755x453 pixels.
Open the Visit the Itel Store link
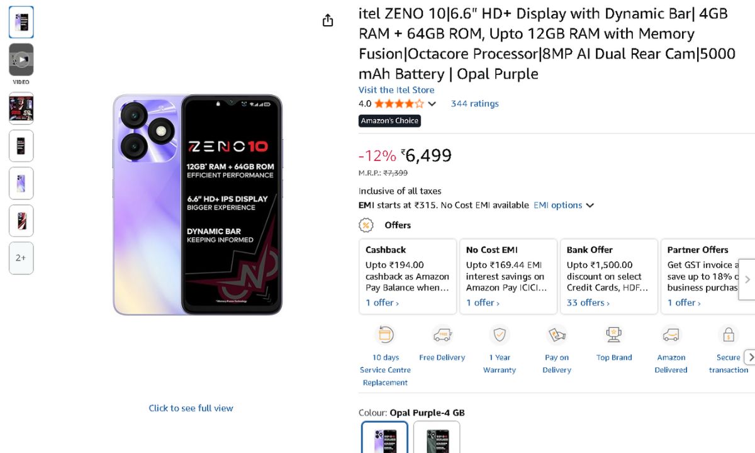(396, 90)
